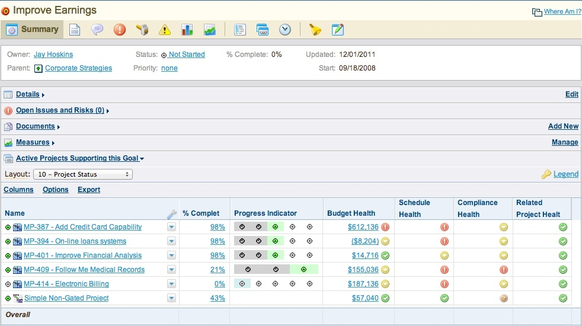Open the bar chart icon in toolbar
The width and height of the screenshot is (582, 326).
(187, 30)
